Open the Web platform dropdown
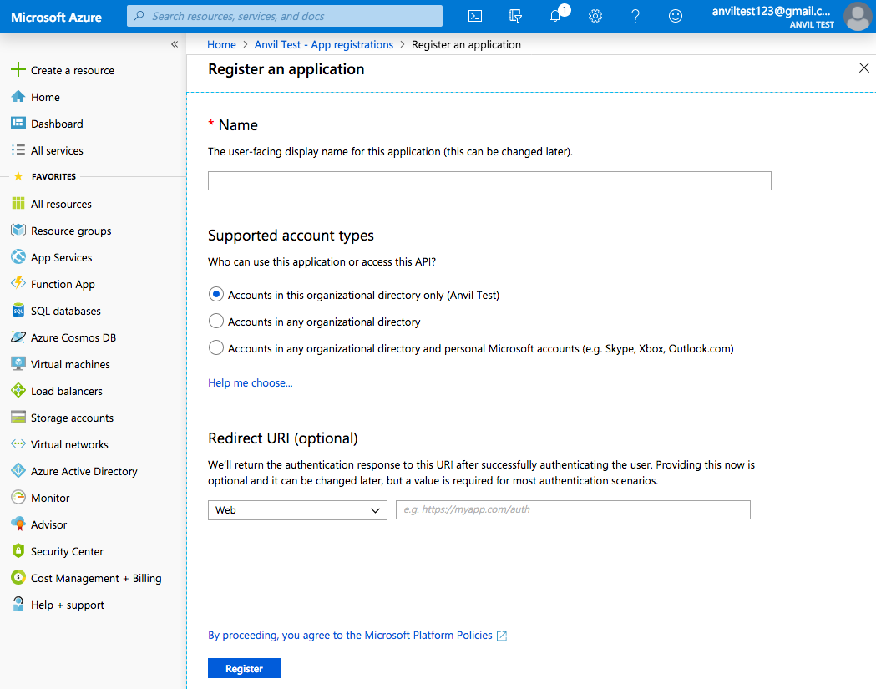The width and height of the screenshot is (876, 689). click(296, 509)
